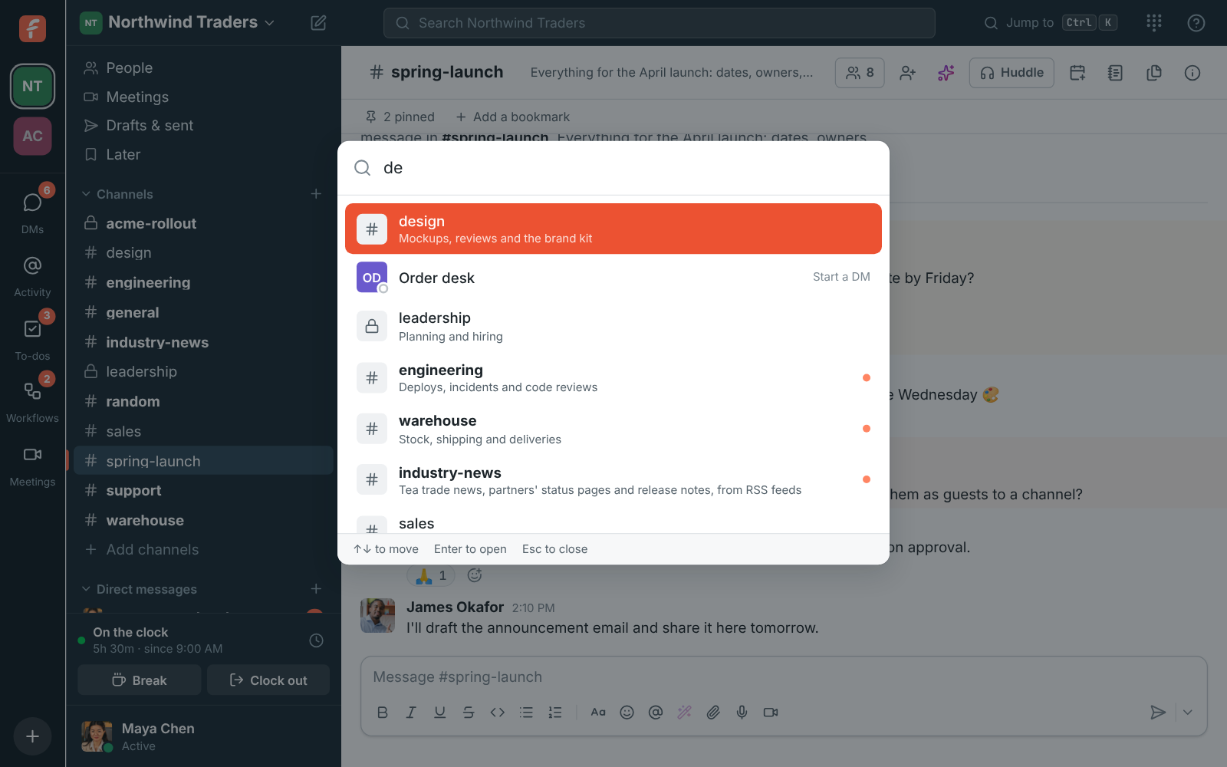The height and width of the screenshot is (767, 1227).
Task: Start a Huddle in spring-launch
Action: [x=1012, y=73]
